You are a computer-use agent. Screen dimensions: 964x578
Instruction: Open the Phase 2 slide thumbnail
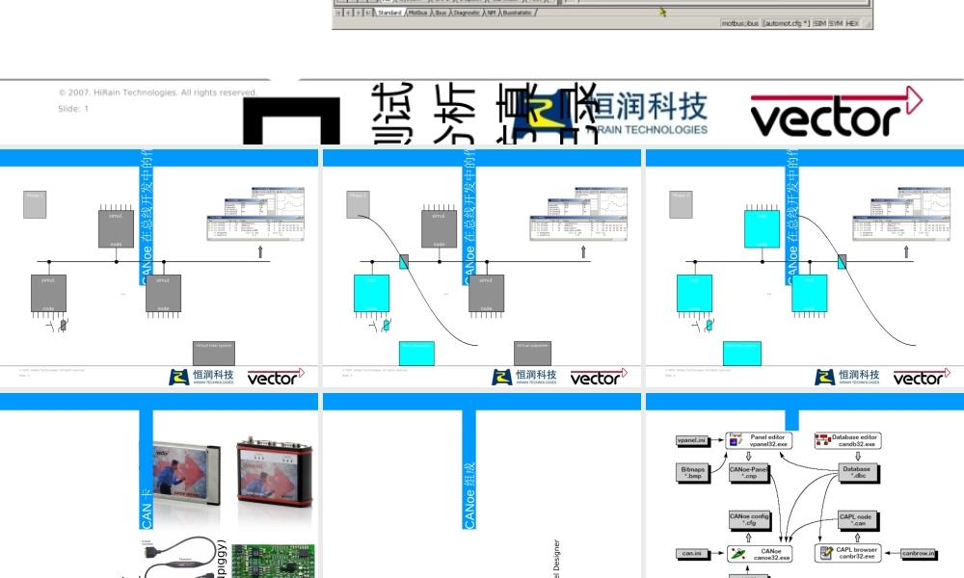coord(481,268)
